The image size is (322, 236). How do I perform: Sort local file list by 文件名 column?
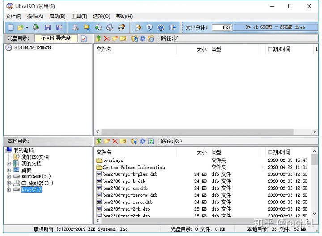pos(136,152)
